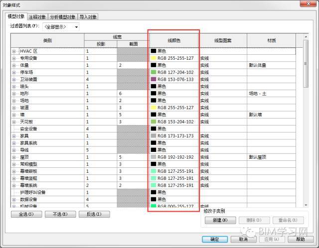
Task: Select the 天花板 category name
Action: [26, 122]
